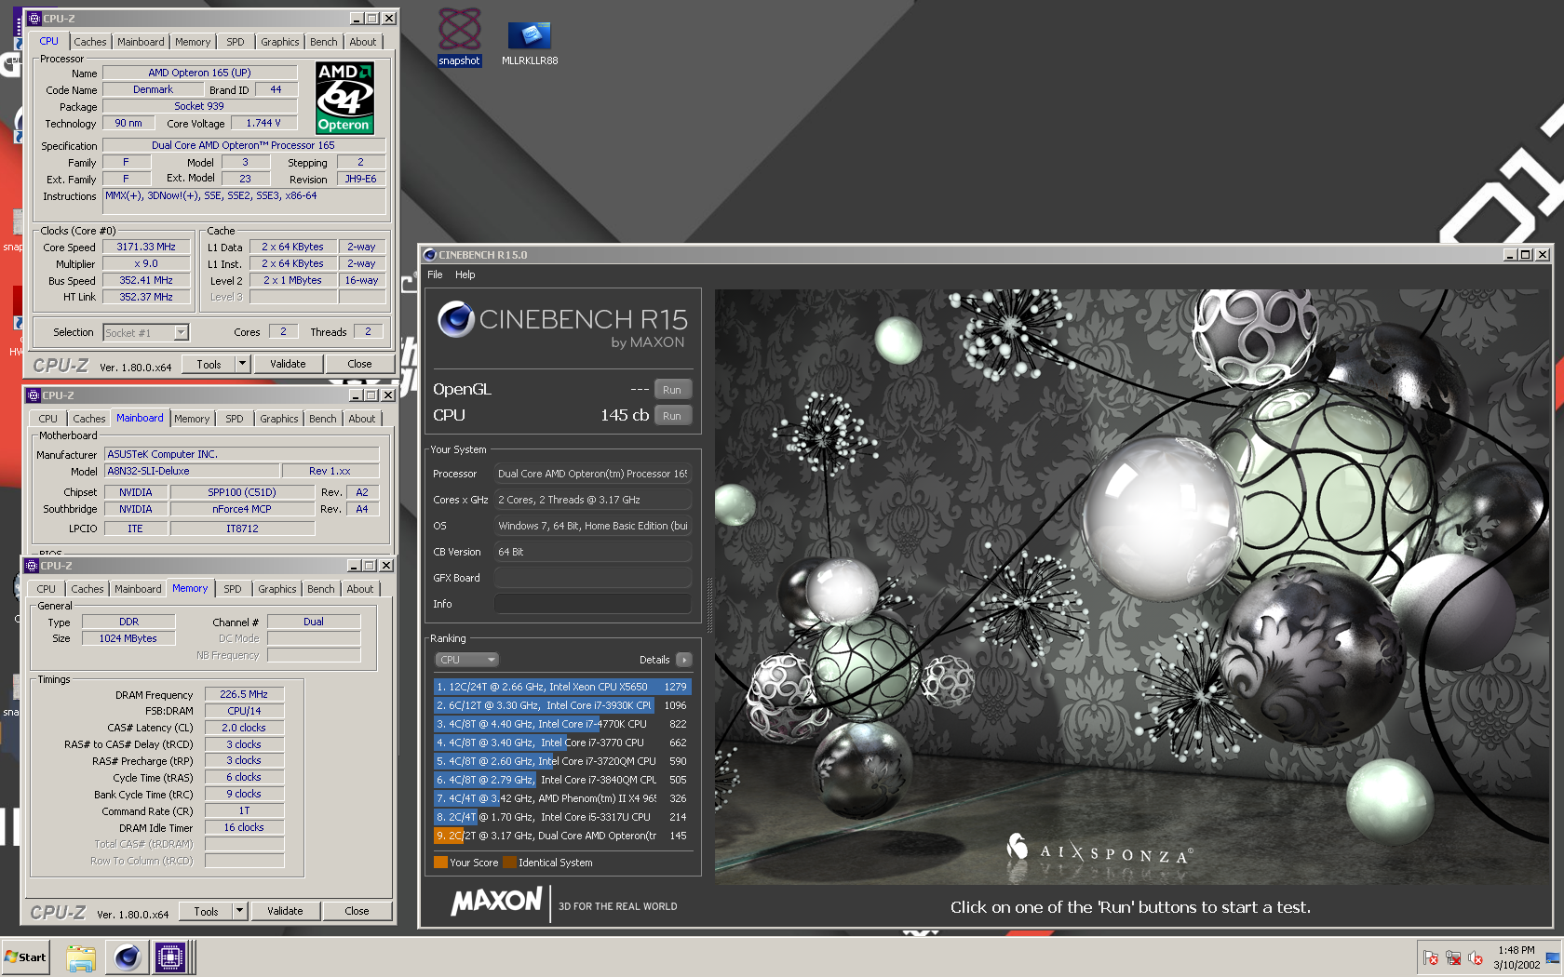
Task: Click the CPU-Z title bar icon of the top window
Action: 34,19
